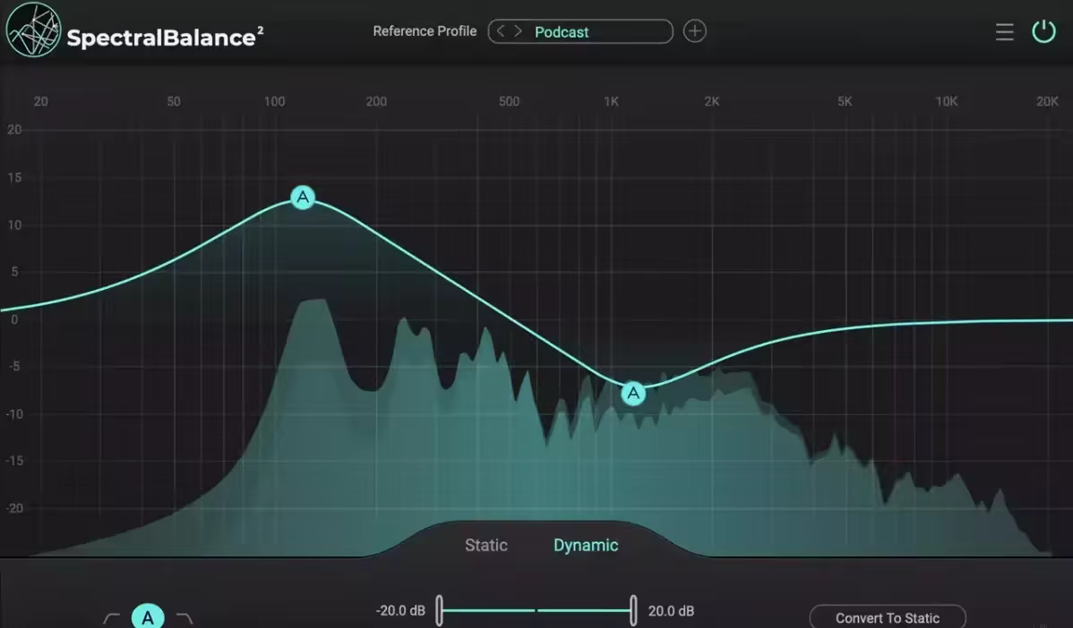Toggle plugin power bypass button
This screenshot has width=1073, height=628.
tap(1043, 32)
